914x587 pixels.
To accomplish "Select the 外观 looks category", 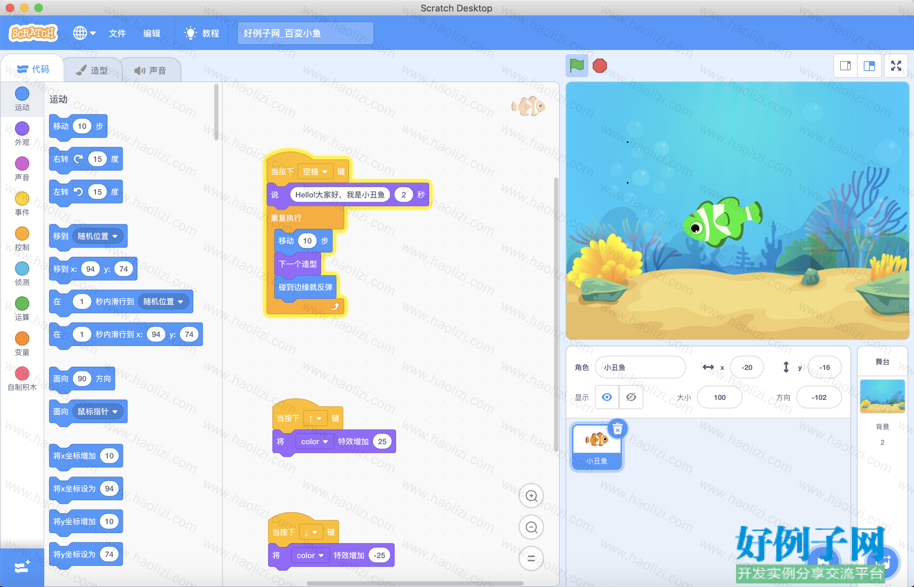I will pyautogui.click(x=22, y=134).
